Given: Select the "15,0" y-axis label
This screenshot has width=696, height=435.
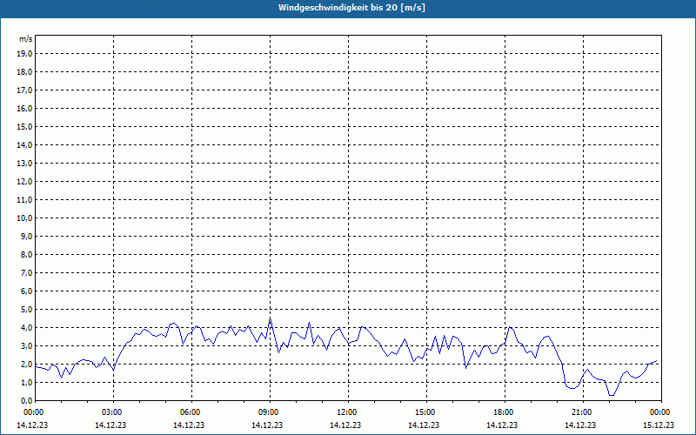Looking at the screenshot, I should [x=24, y=126].
